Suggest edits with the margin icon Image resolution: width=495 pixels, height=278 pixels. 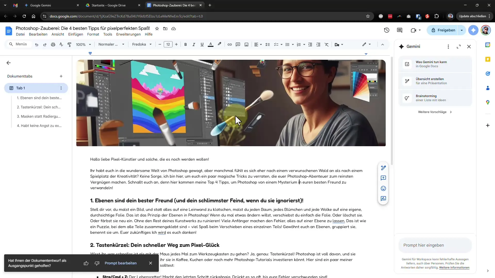(x=383, y=199)
